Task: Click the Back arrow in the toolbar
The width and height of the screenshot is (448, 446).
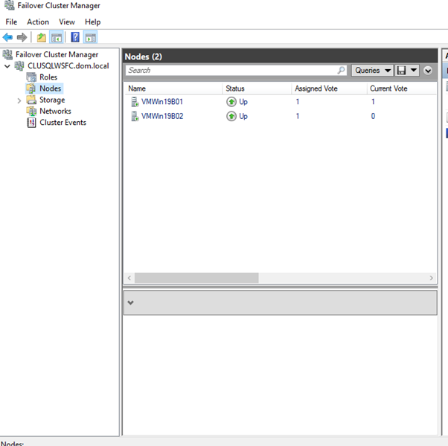Action: [7, 37]
